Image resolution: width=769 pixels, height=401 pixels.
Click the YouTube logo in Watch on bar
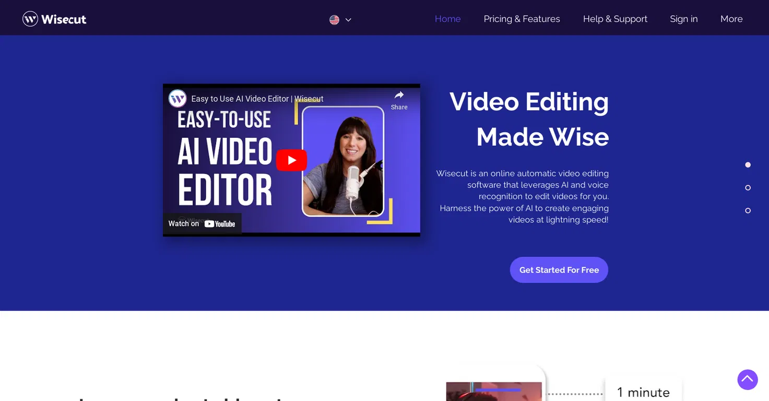tap(220, 224)
